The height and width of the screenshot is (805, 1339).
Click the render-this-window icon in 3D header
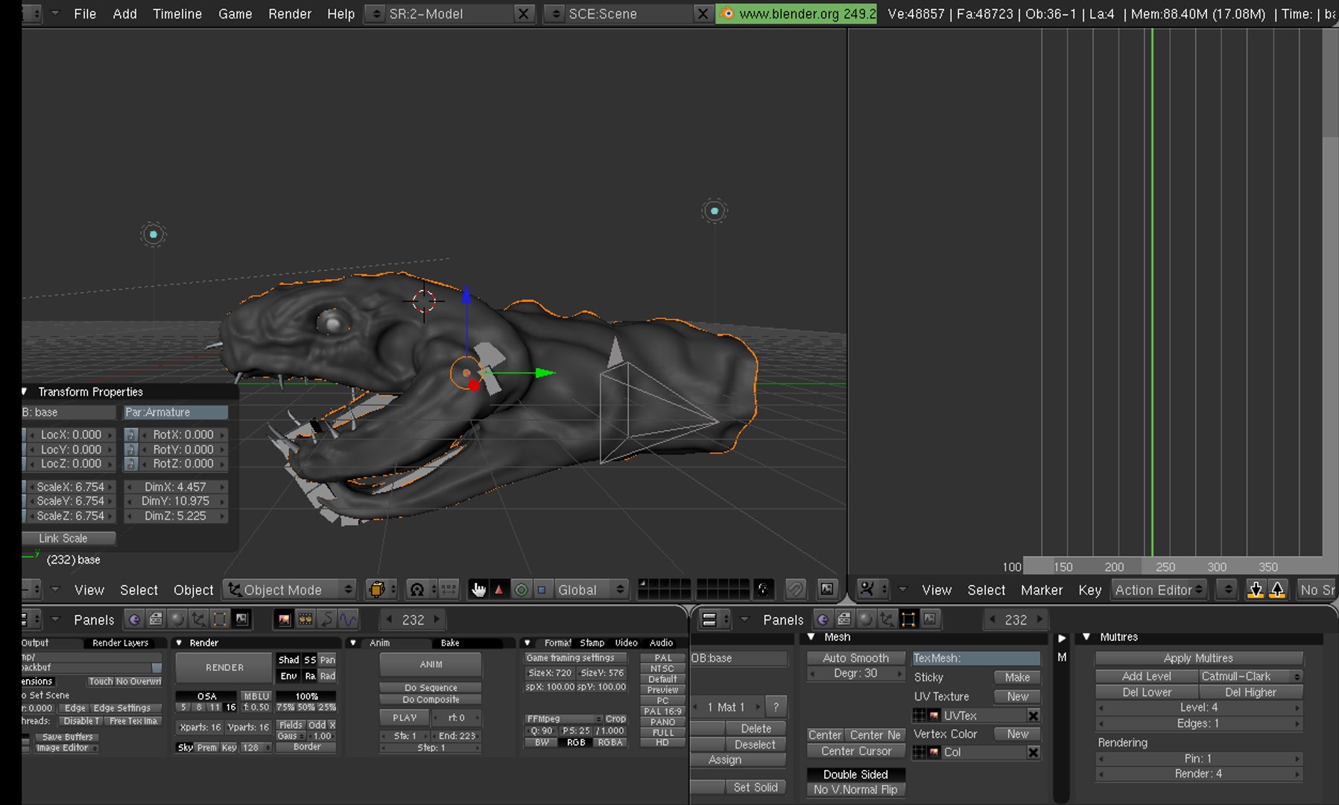[x=827, y=590]
